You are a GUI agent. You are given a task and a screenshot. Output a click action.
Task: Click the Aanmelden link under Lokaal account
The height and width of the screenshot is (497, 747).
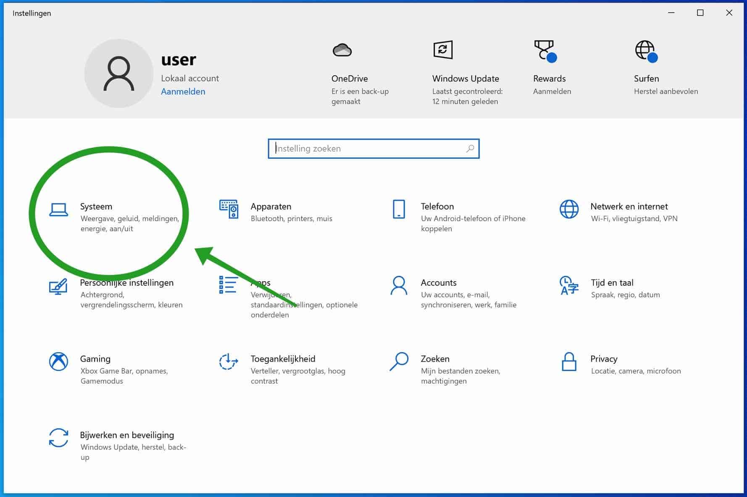click(183, 92)
